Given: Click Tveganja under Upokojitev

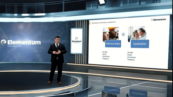Looking at the screenshot, I should (131, 60).
